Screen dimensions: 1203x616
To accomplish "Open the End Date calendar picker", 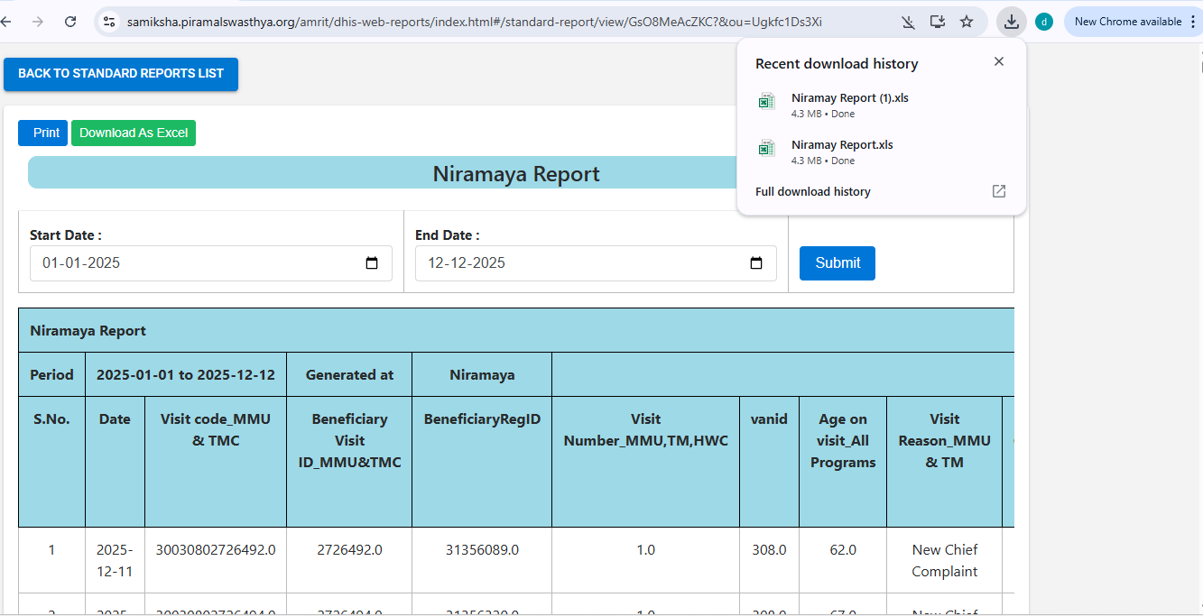I will 756,263.
